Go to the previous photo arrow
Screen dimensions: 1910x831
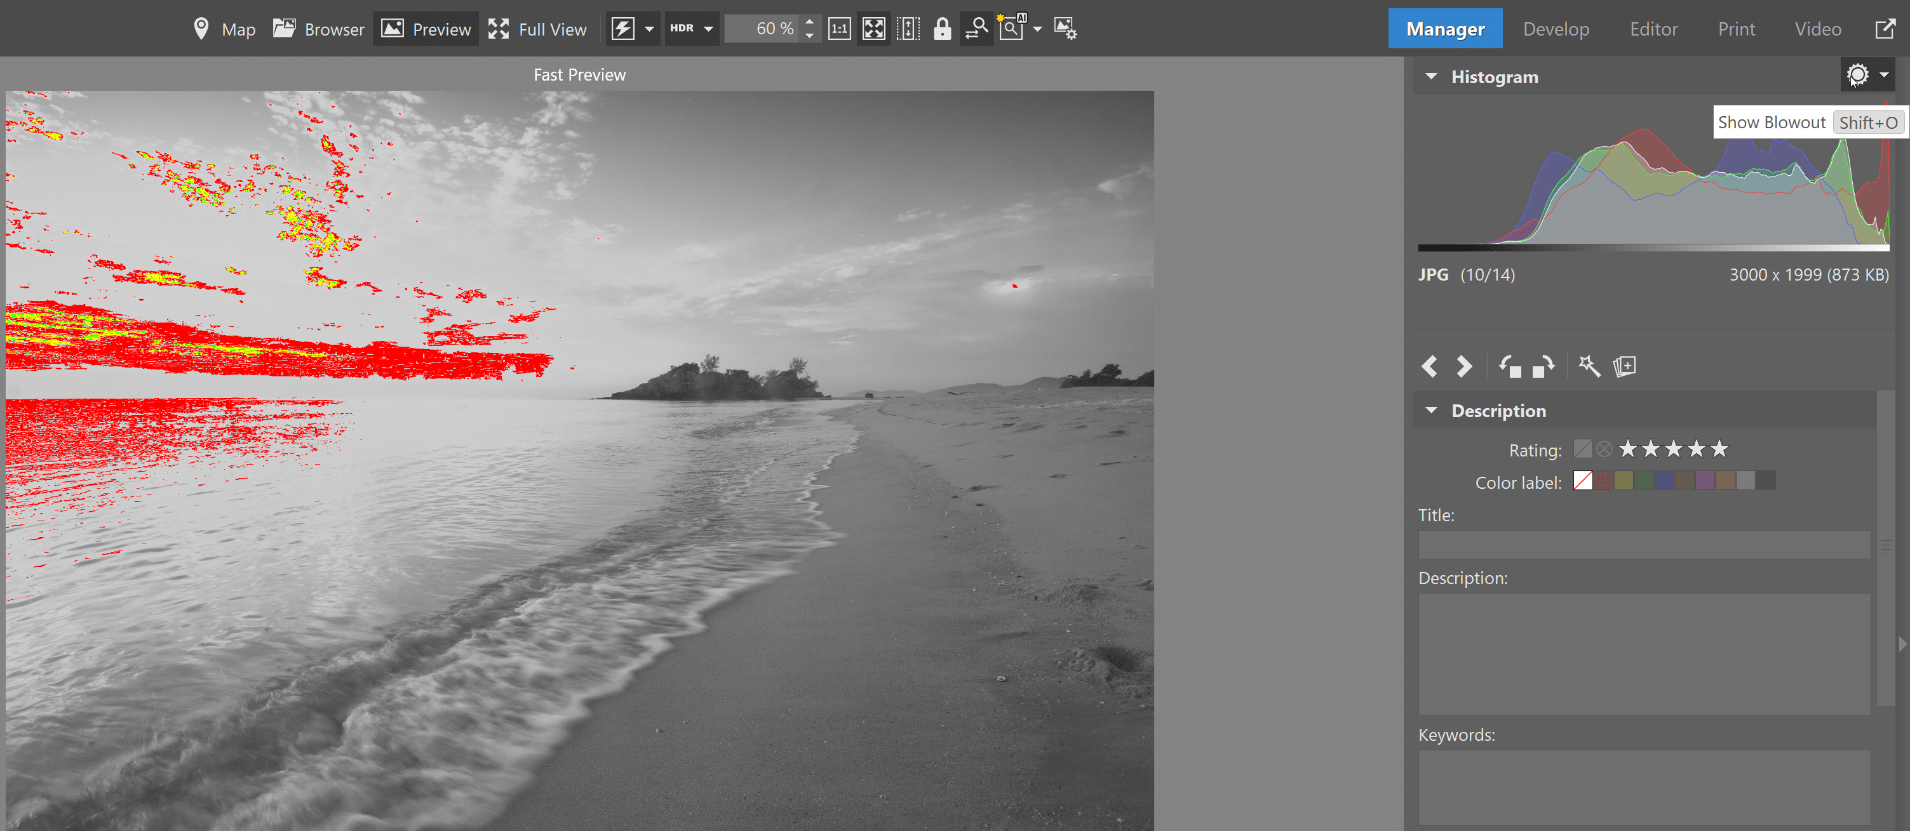(x=1430, y=366)
